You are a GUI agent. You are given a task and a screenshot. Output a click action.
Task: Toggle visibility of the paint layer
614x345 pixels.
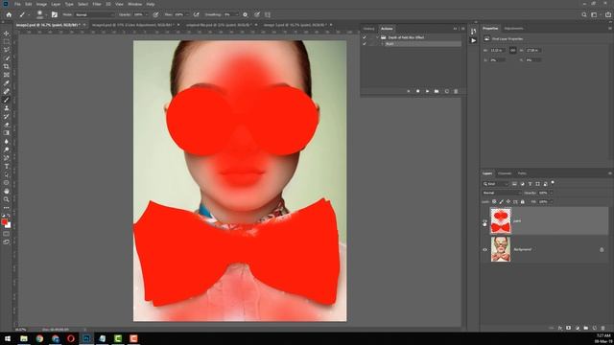(484, 221)
